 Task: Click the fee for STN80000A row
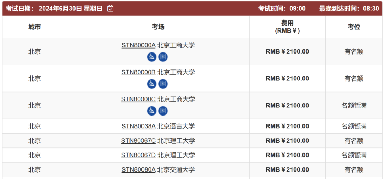pos(287,51)
